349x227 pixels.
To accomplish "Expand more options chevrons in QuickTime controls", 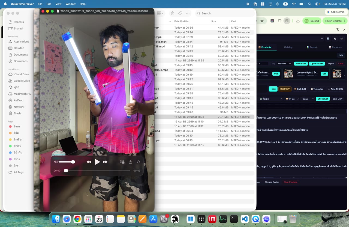I will tap(138, 162).
